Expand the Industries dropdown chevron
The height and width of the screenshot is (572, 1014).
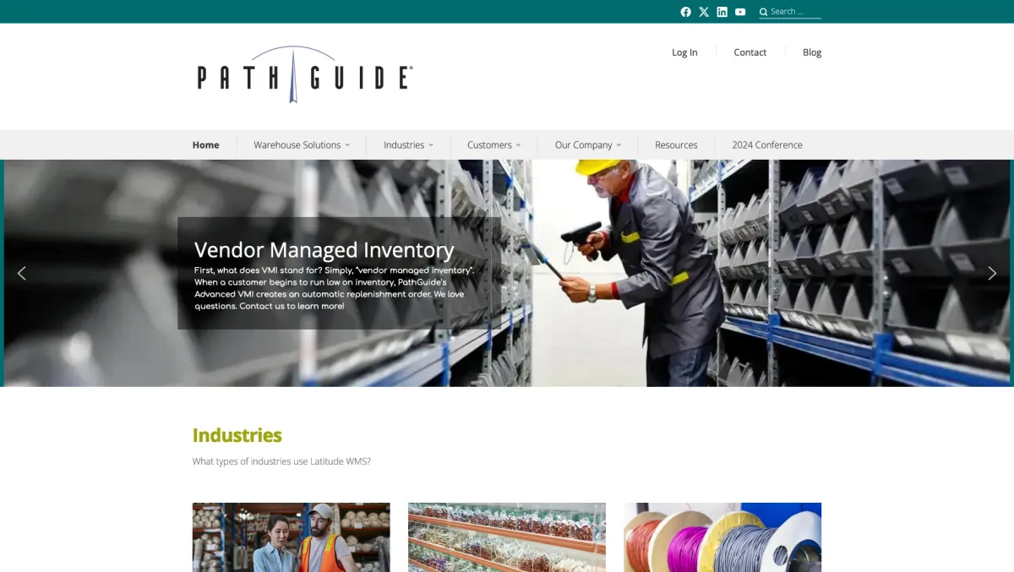431,145
